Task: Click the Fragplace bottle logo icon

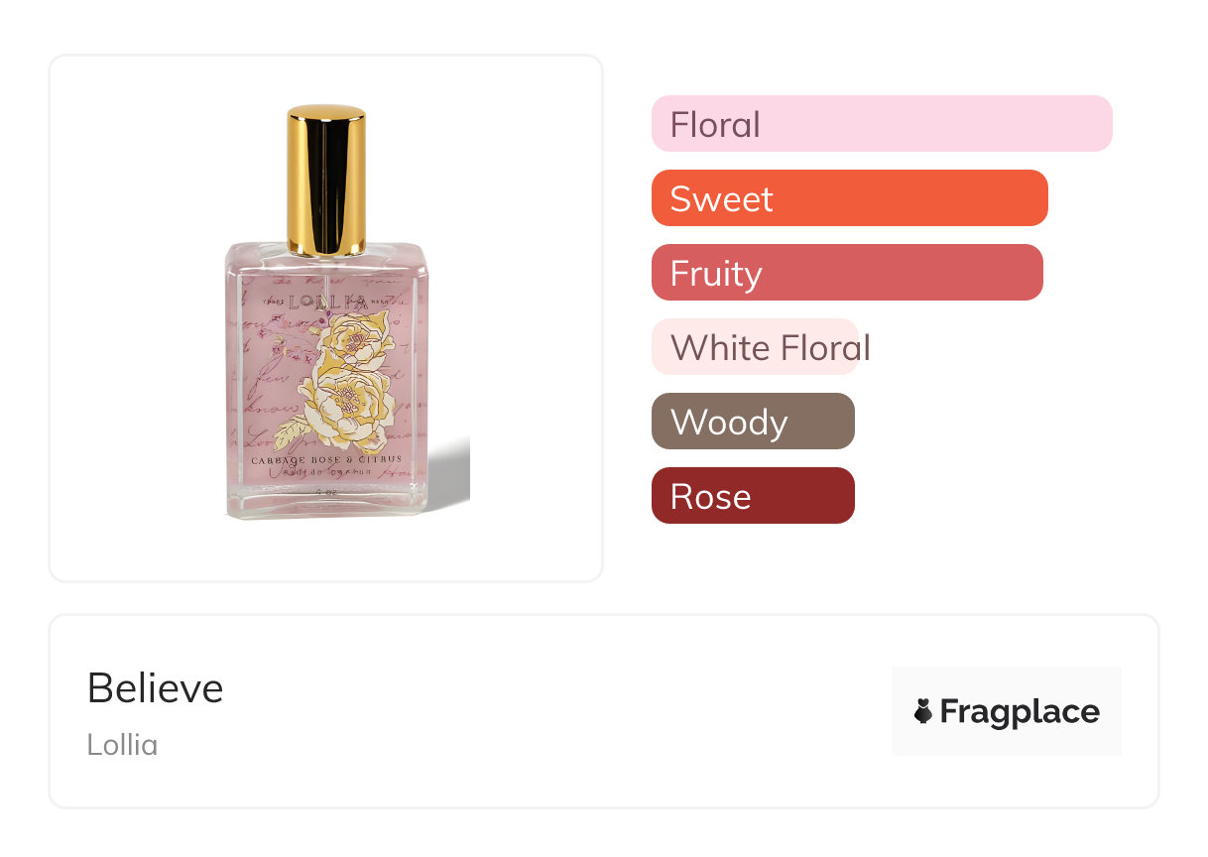Action: click(923, 711)
